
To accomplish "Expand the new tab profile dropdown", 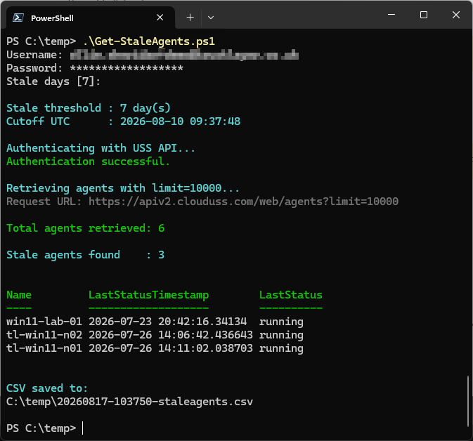I will pyautogui.click(x=211, y=18).
